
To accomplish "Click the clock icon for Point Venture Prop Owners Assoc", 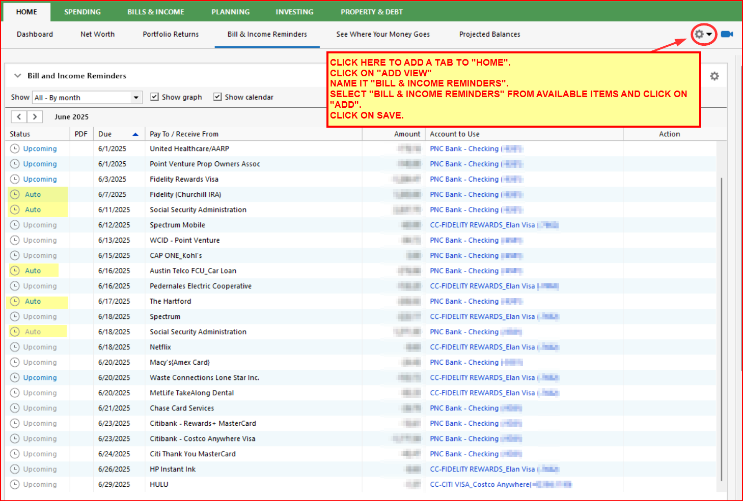I will 15,164.
